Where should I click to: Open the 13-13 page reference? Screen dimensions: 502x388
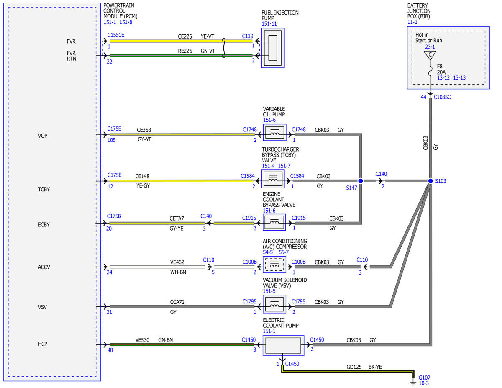tap(459, 77)
